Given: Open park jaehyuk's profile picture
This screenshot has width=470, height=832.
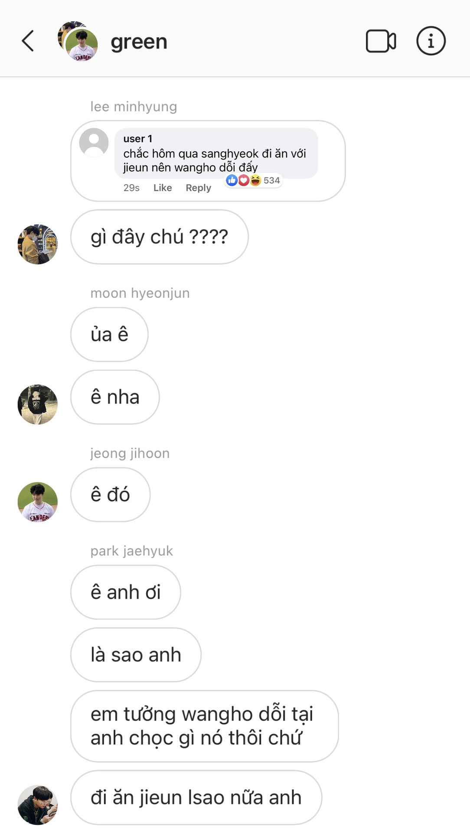Looking at the screenshot, I should click(38, 805).
